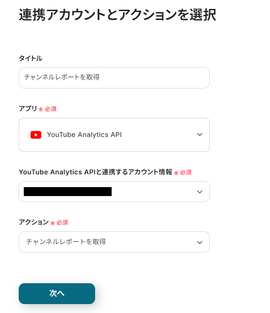Click the 必須 asterisk beside account info label

tap(176, 173)
